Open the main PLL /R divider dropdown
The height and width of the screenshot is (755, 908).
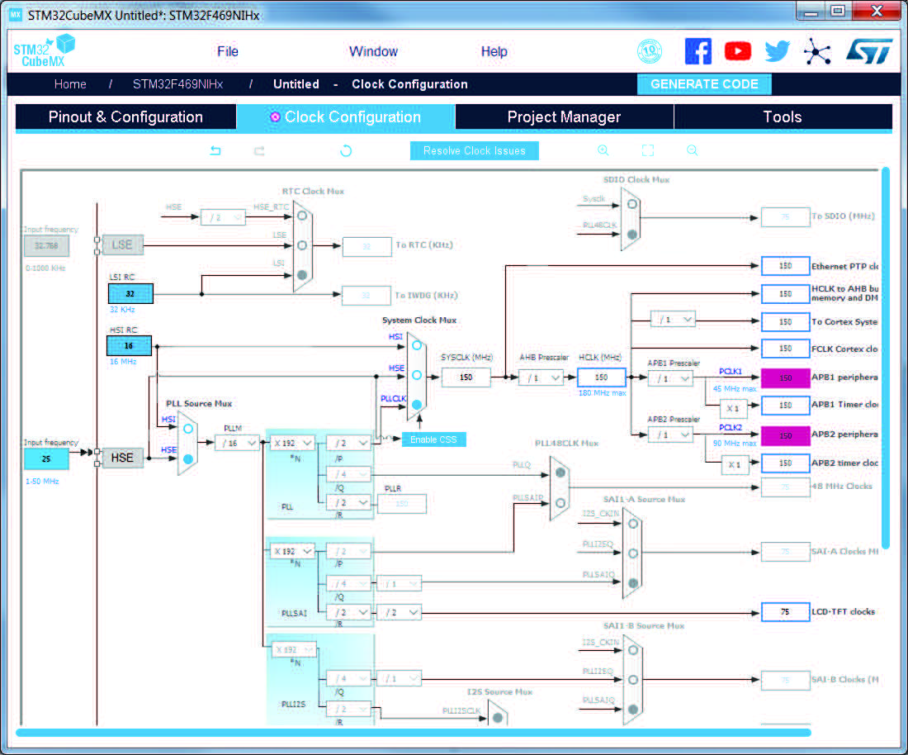click(348, 502)
